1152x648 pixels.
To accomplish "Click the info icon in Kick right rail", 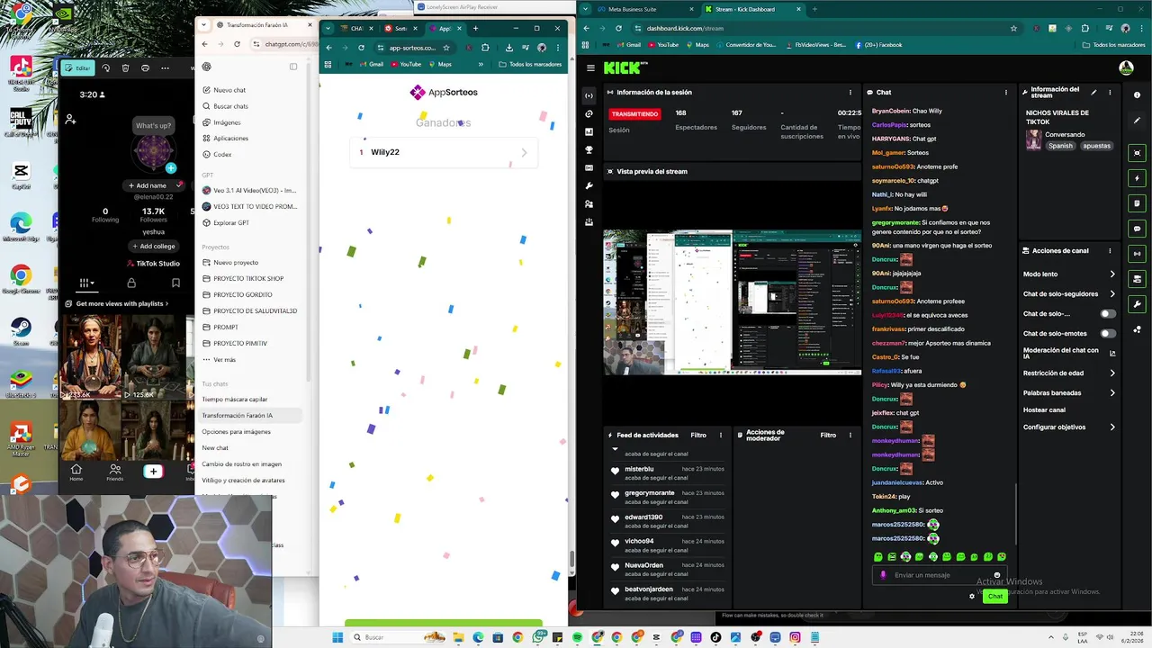I will click(1138, 94).
